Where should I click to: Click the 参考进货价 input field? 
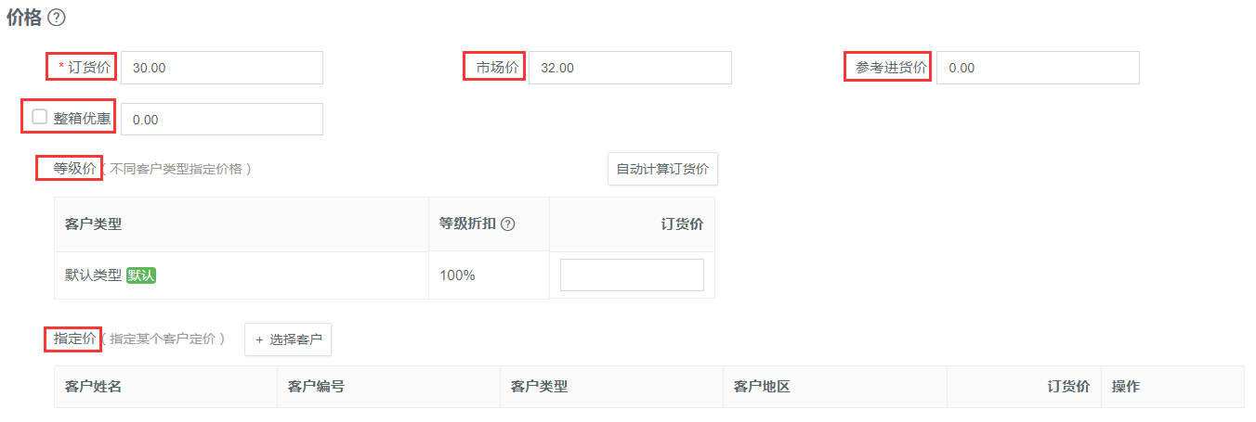pyautogui.click(x=1038, y=68)
